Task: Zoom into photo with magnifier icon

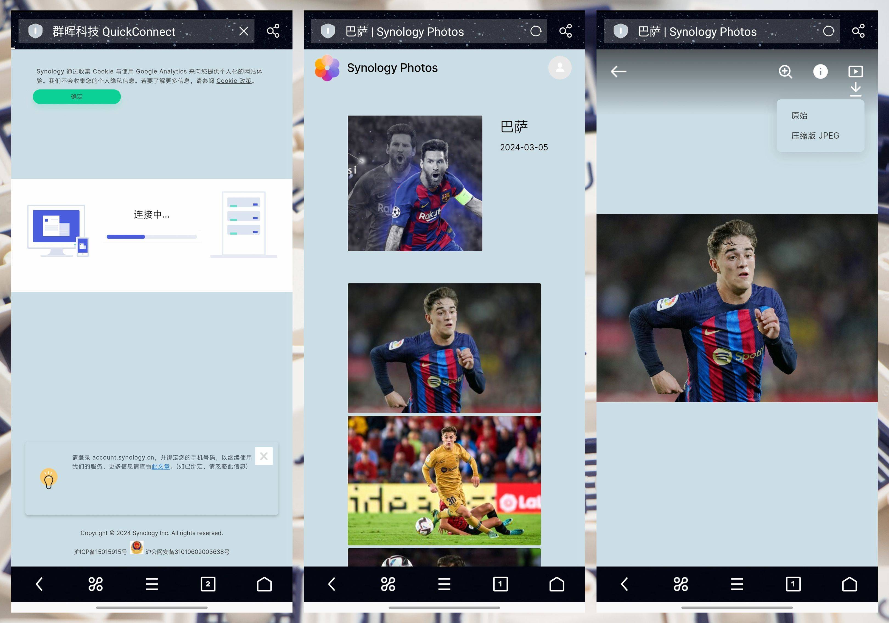Action: pyautogui.click(x=785, y=72)
